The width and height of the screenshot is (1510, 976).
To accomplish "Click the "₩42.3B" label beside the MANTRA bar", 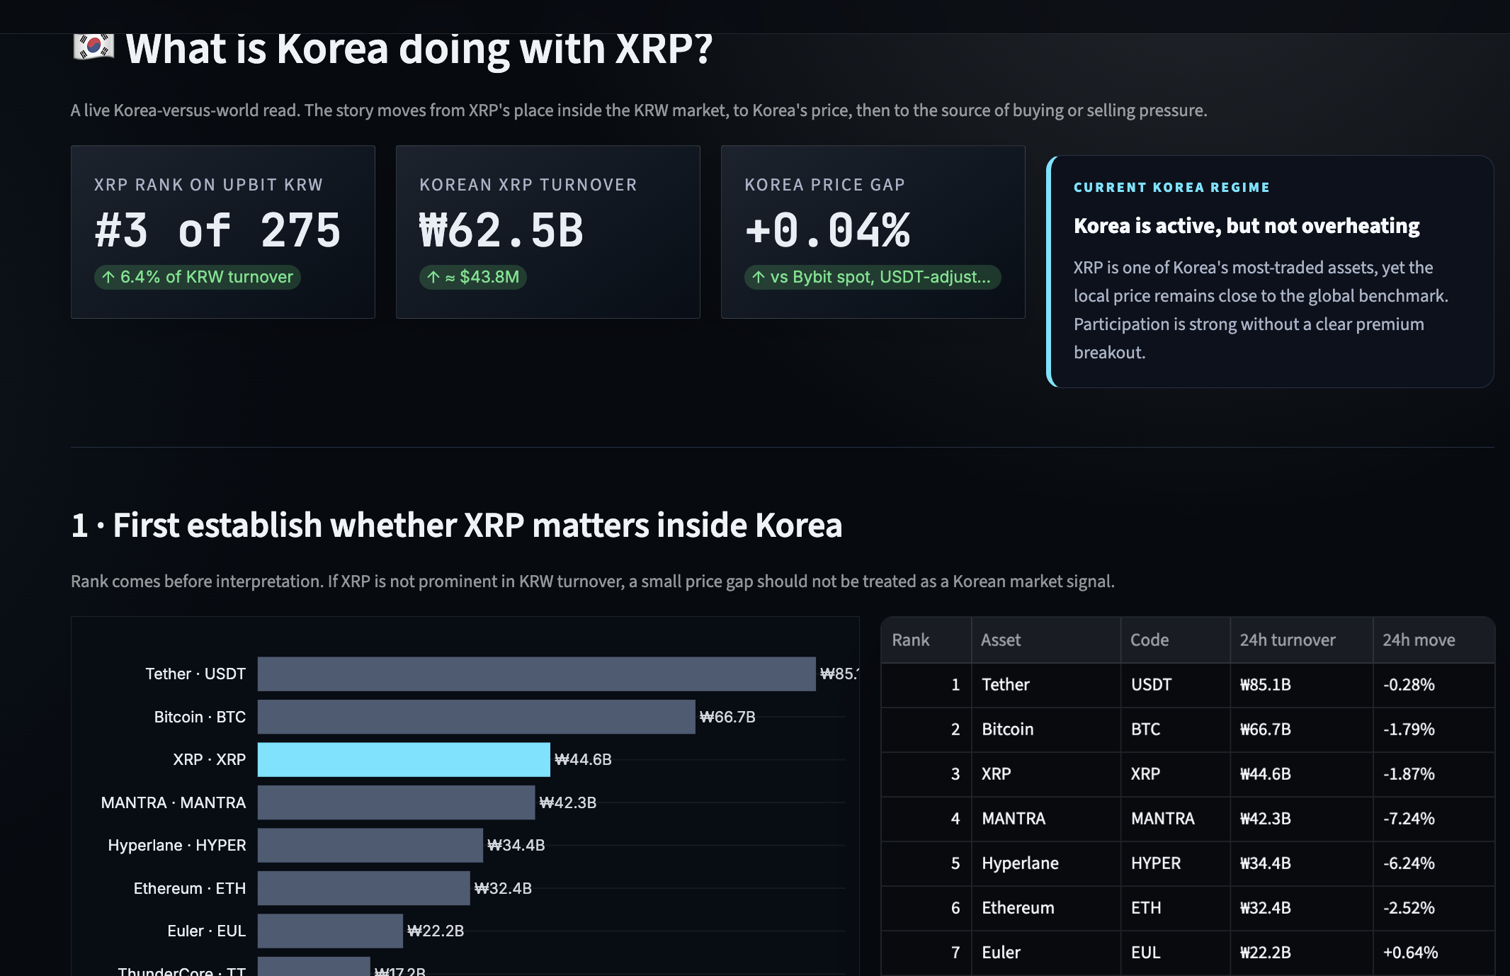I will click(x=567, y=802).
